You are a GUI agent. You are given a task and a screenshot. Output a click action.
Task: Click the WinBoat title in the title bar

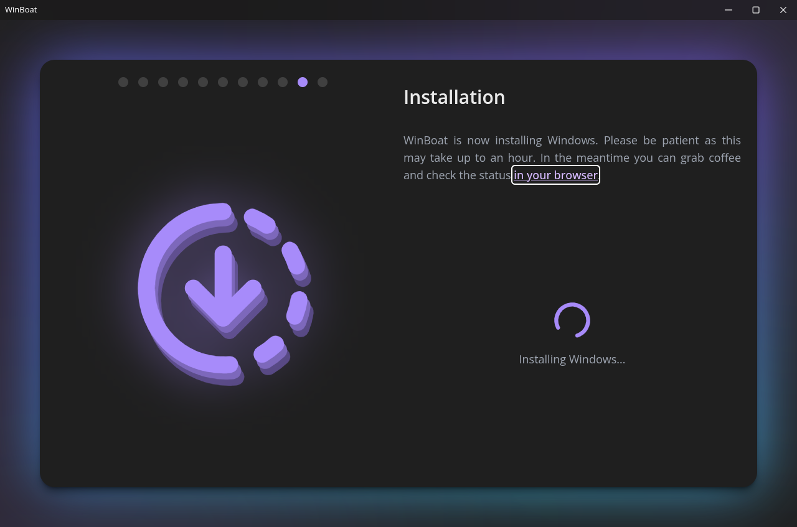tap(21, 10)
